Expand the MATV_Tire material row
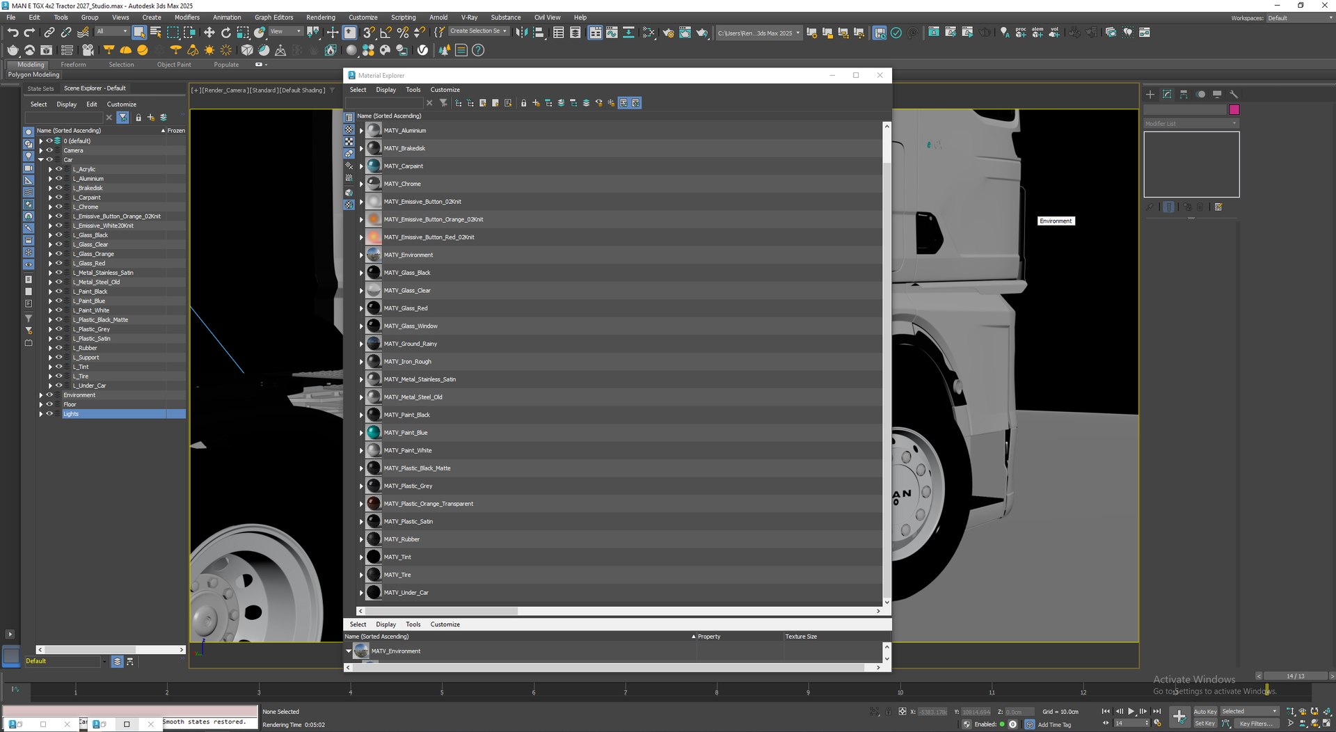The height and width of the screenshot is (732, 1336). [361, 575]
